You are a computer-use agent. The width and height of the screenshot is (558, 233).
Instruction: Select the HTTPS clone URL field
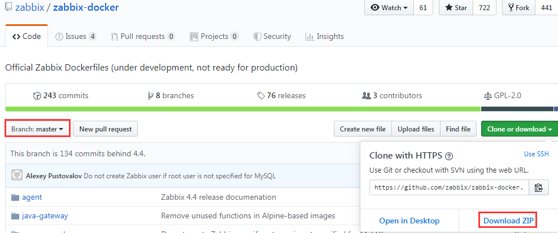tap(449, 187)
